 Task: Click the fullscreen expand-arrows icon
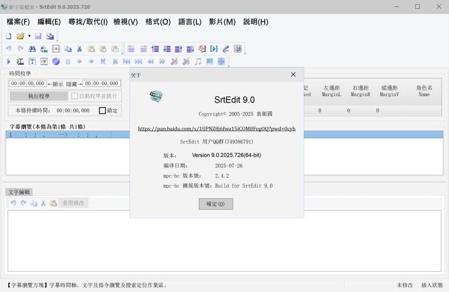tap(221, 61)
